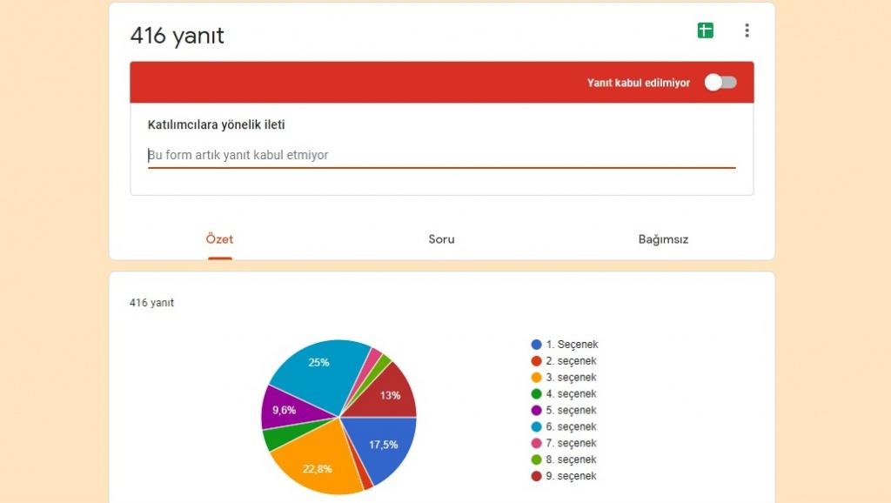
Task: Switch to the Soru tab
Action: point(441,239)
